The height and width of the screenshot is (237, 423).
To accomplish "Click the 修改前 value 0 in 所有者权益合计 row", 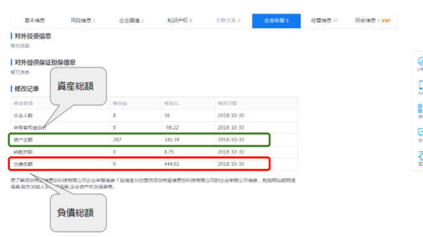I will [114, 128].
